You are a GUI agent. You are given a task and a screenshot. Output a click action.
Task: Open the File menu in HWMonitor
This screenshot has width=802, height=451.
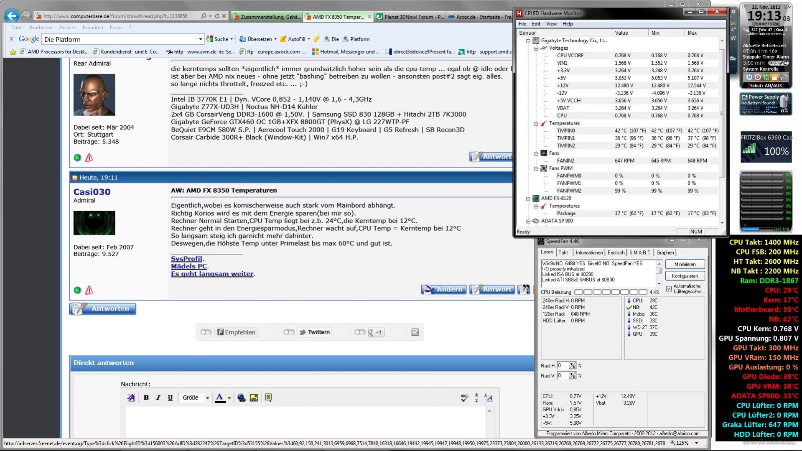(x=522, y=24)
